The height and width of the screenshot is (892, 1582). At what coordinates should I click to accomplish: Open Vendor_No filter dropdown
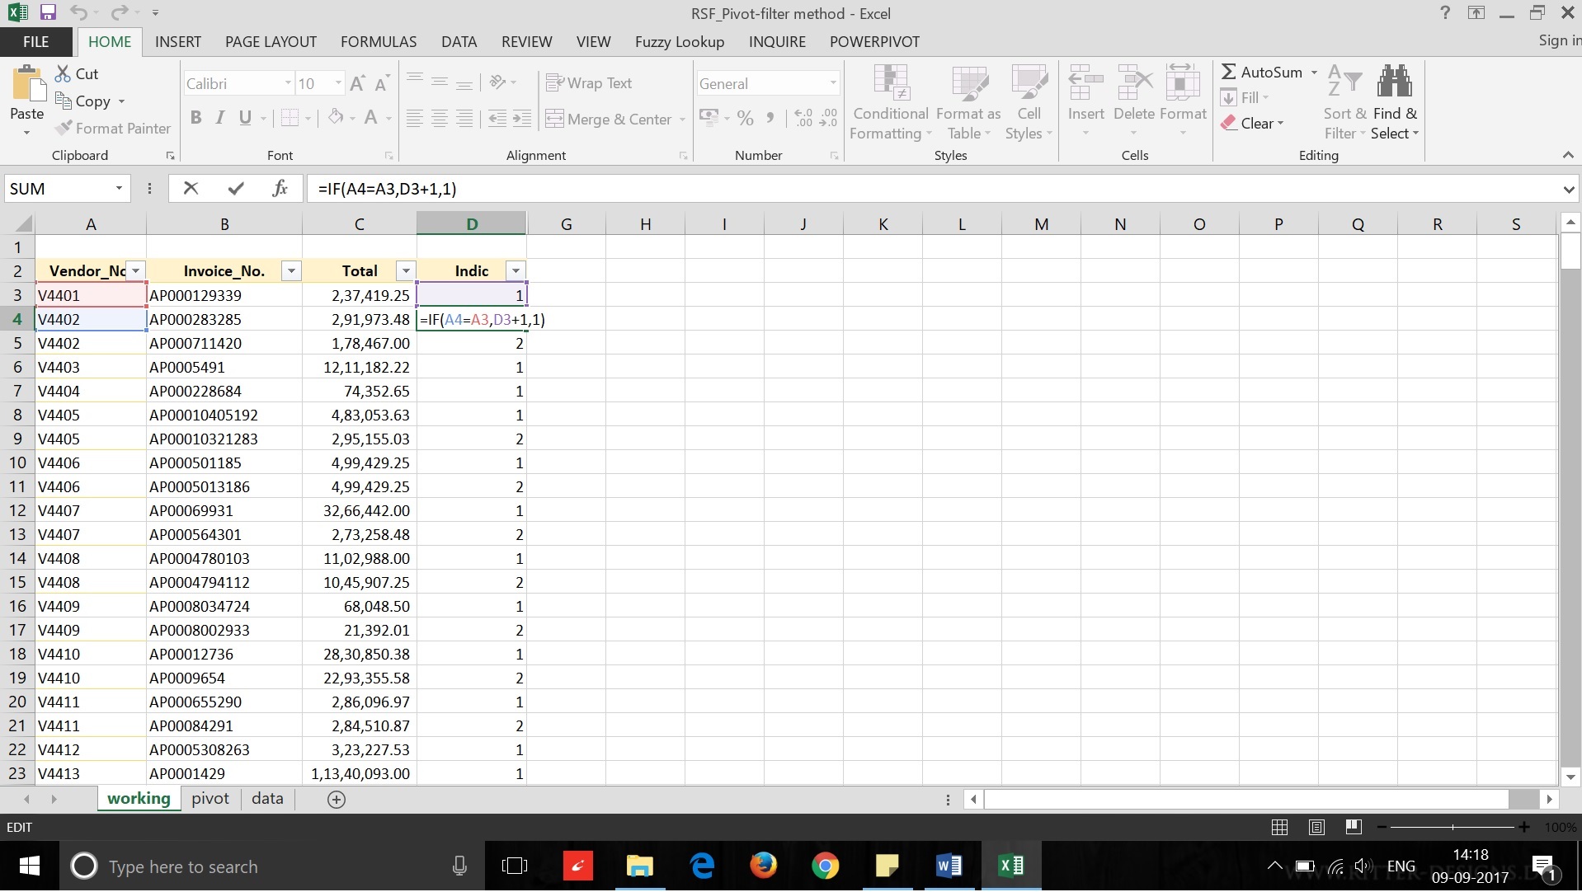(136, 271)
